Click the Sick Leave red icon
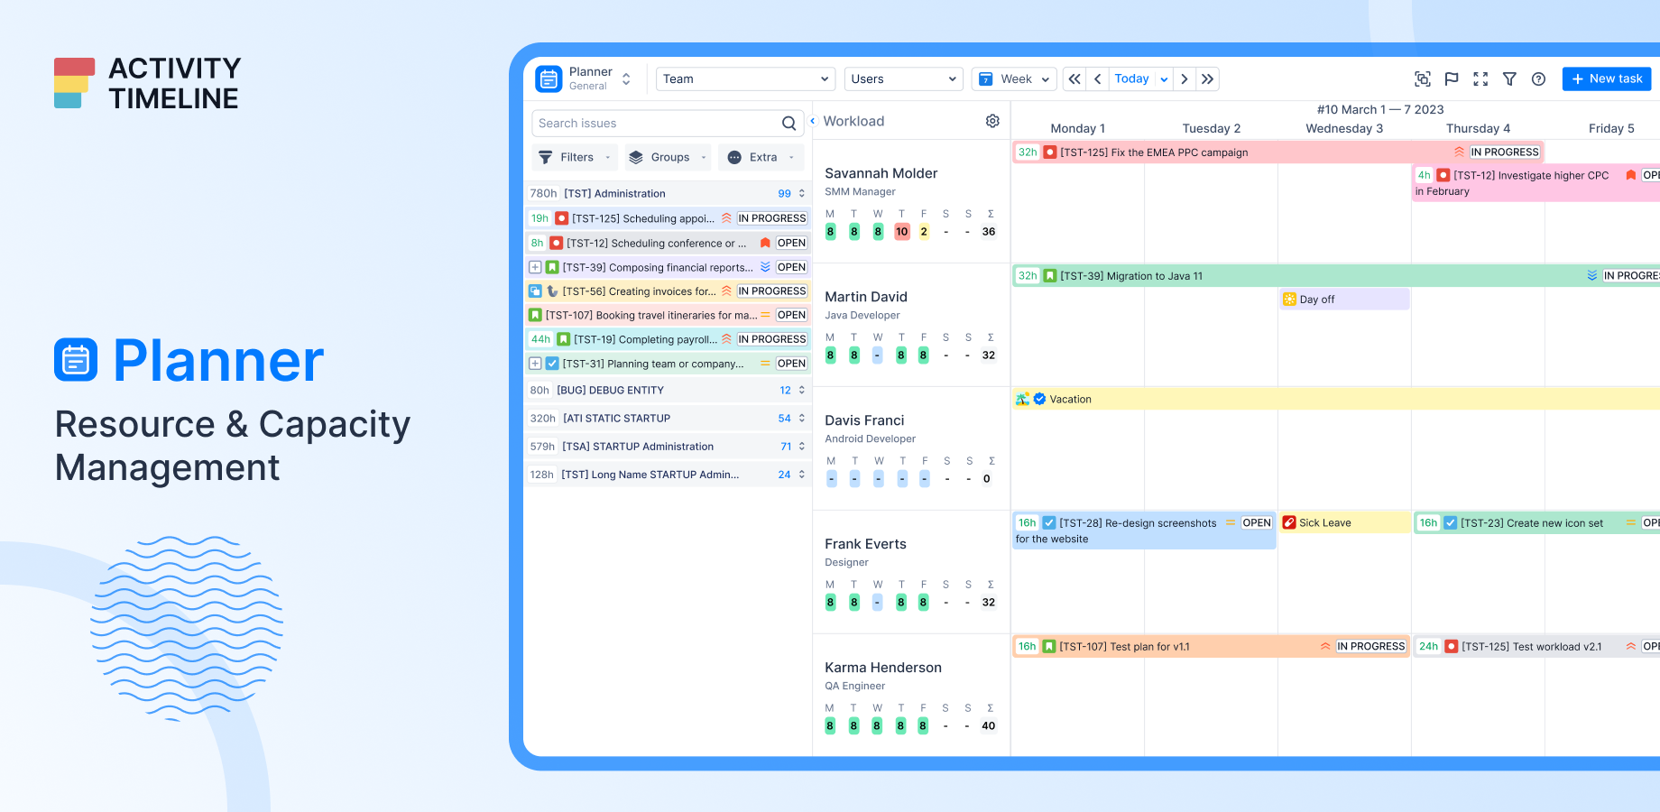This screenshot has height=812, width=1660. click(1289, 522)
